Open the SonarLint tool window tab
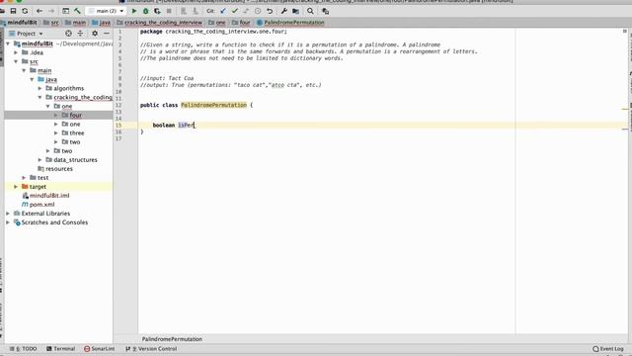632x356 pixels. [99, 349]
